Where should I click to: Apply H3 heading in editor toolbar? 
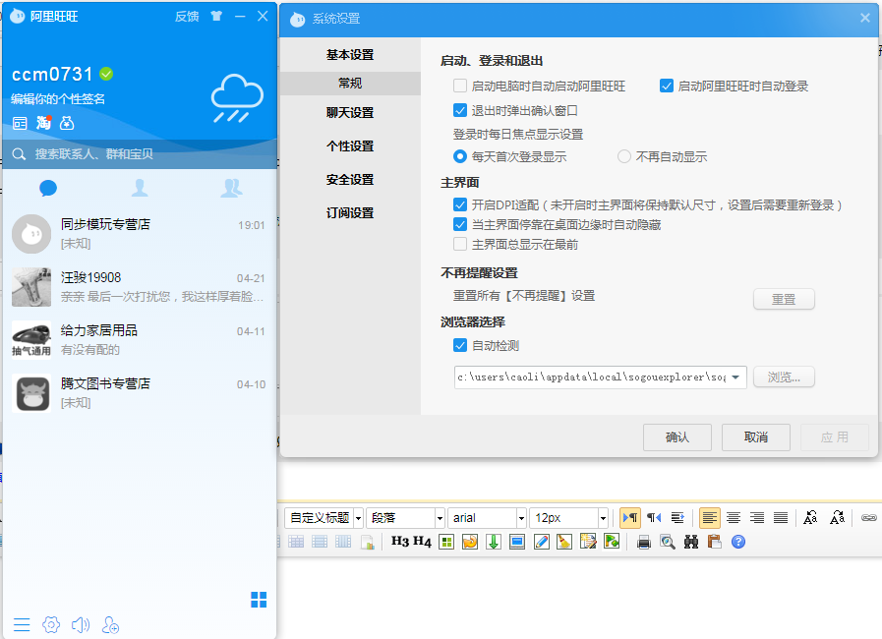tap(400, 542)
